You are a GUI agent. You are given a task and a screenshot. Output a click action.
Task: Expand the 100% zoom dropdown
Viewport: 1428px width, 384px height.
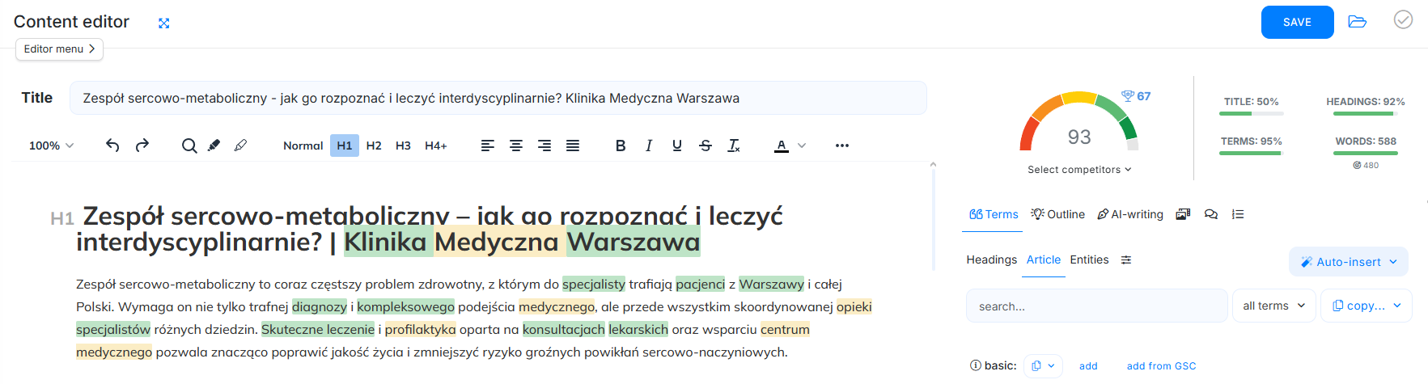coord(51,146)
